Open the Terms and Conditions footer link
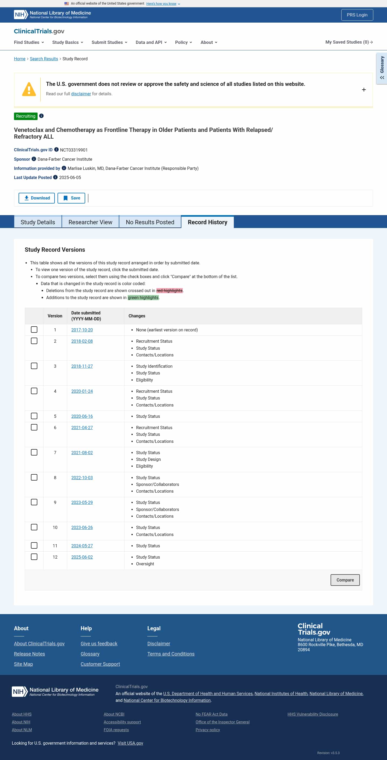The height and width of the screenshot is (760, 387). coord(171,654)
